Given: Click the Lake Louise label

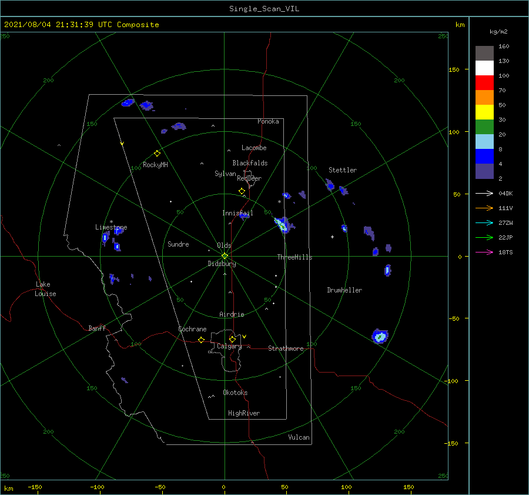Looking at the screenshot, I should pyautogui.click(x=45, y=289).
